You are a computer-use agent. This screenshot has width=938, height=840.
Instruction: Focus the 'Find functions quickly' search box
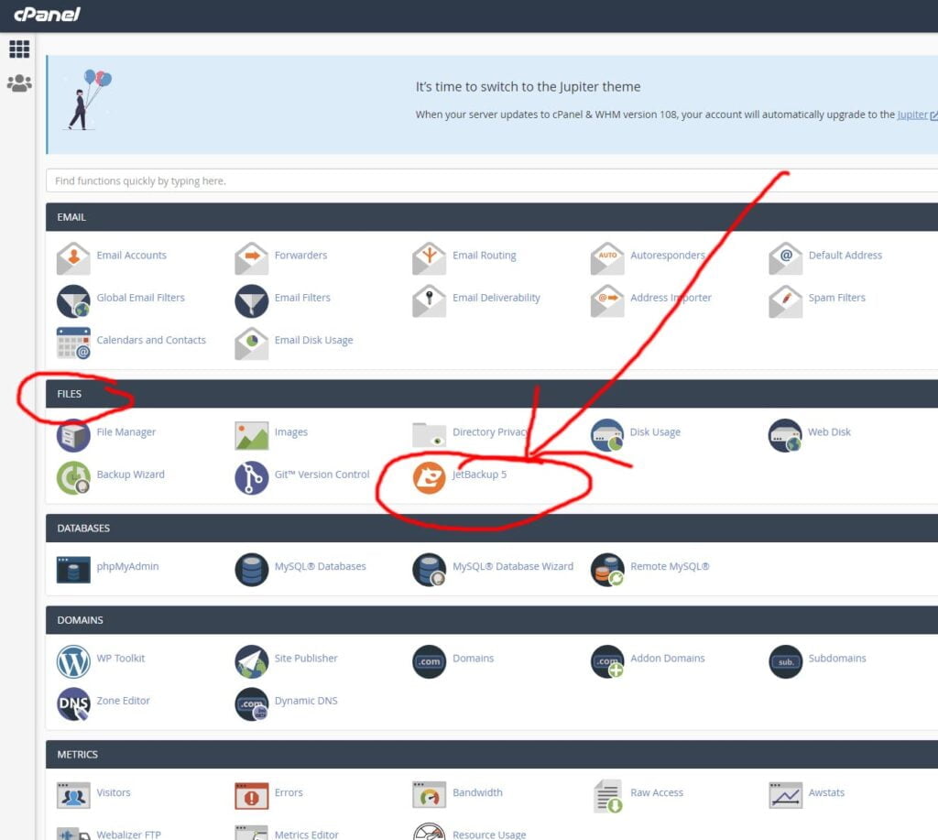pos(492,180)
